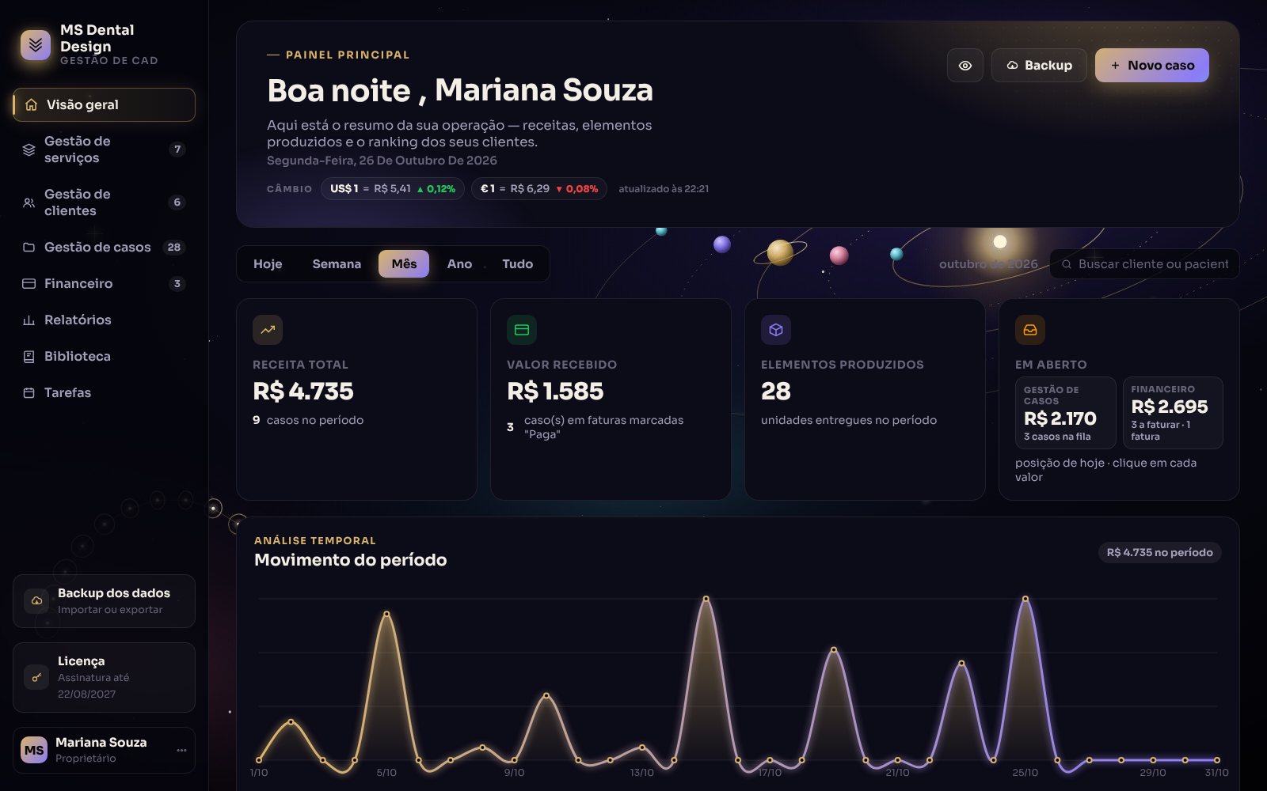The width and height of the screenshot is (1267, 791).
Task: Open the Visão geral home icon
Action: [x=32, y=104]
